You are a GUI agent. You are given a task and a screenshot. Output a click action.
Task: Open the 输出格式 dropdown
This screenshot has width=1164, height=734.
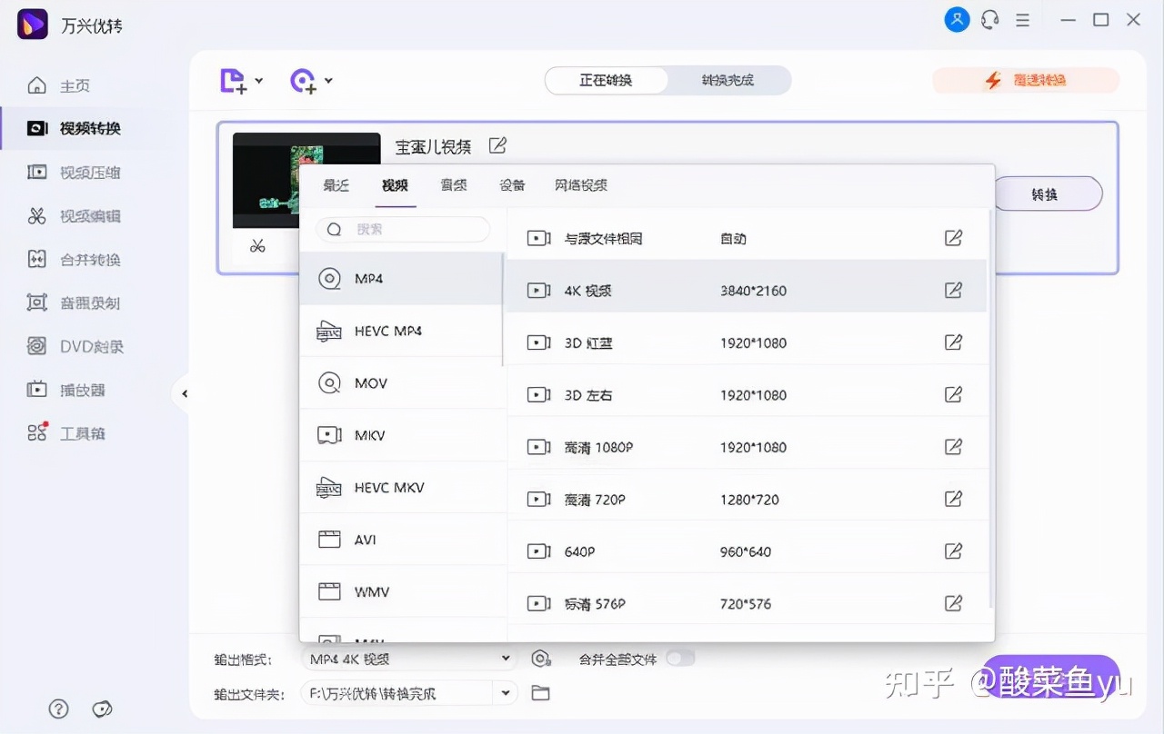407,658
